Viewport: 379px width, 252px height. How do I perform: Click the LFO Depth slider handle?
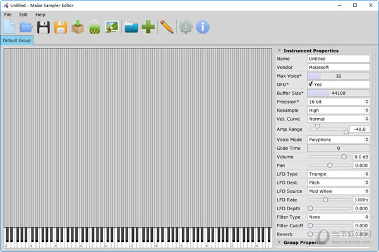310,208
